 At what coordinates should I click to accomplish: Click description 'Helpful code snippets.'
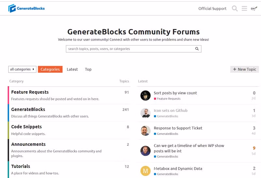click(x=28, y=134)
